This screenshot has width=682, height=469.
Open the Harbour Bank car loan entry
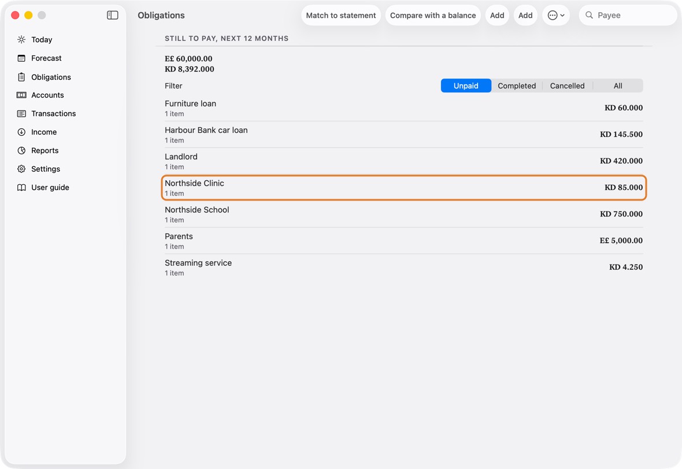[x=403, y=135]
